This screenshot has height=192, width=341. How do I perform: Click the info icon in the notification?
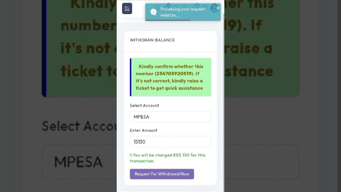pos(153,12)
